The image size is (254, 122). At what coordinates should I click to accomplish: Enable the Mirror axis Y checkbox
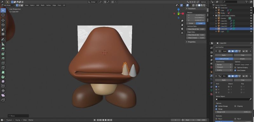(216, 90)
